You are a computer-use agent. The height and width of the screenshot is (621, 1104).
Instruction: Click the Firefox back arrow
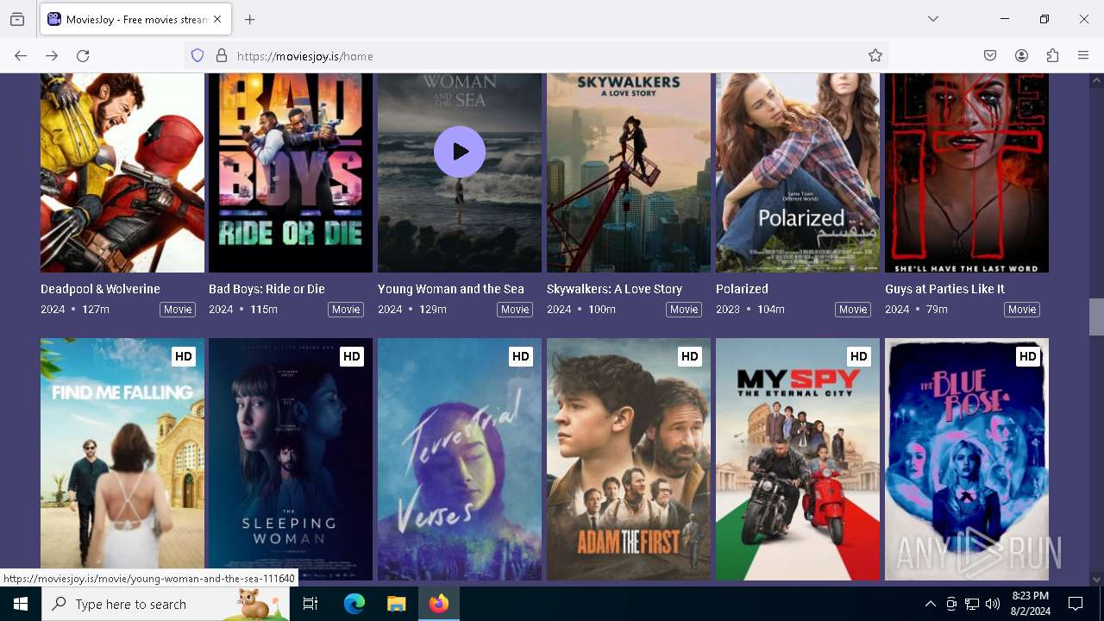[x=21, y=56]
